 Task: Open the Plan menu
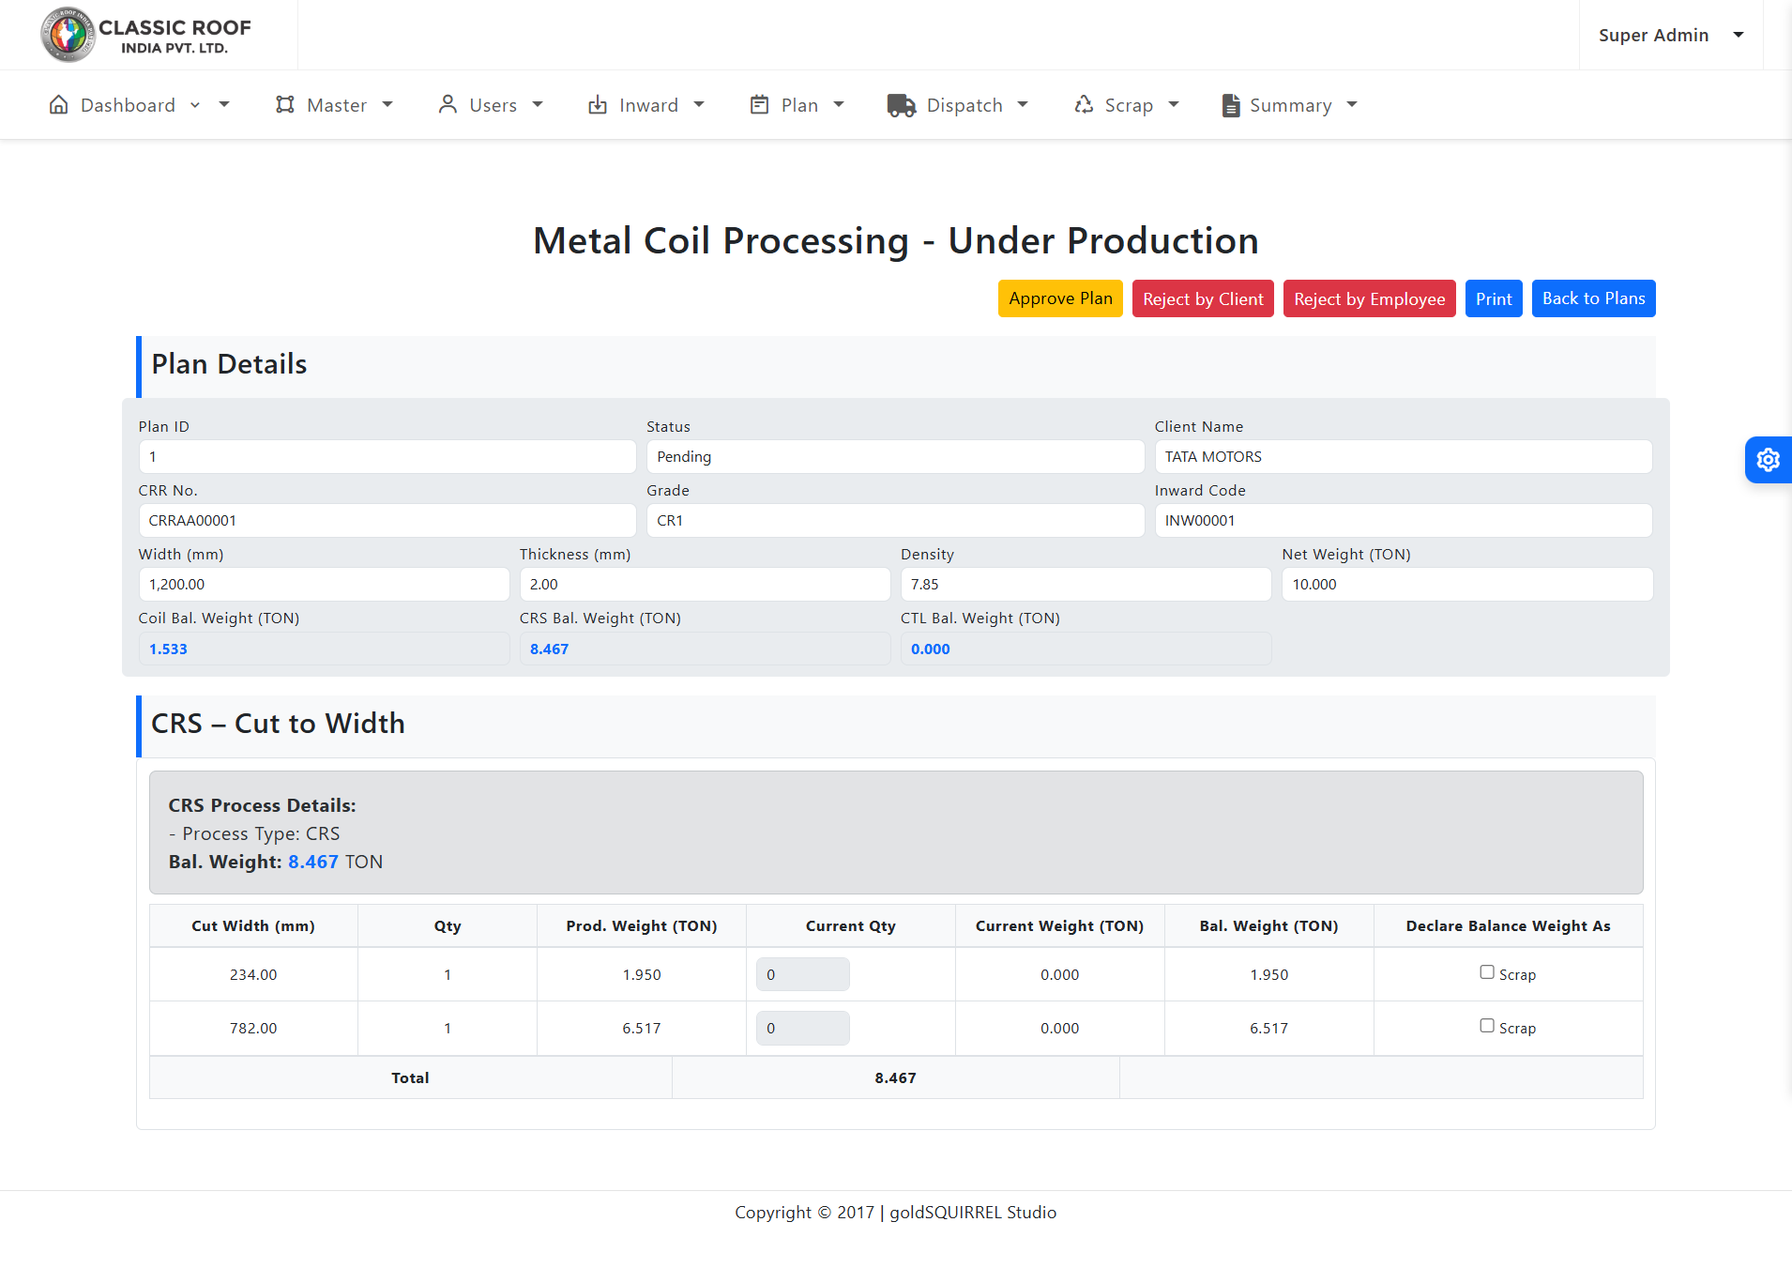tap(798, 105)
